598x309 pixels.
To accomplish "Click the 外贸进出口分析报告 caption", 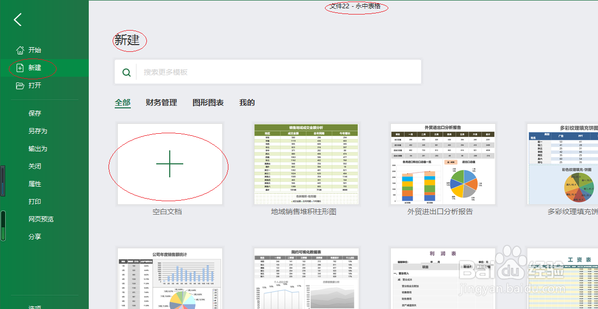I will (x=440, y=212).
